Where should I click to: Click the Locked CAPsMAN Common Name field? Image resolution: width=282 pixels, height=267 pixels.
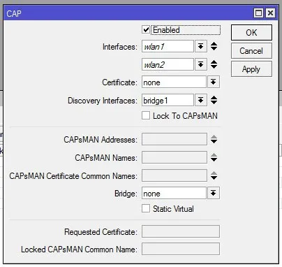point(181,249)
